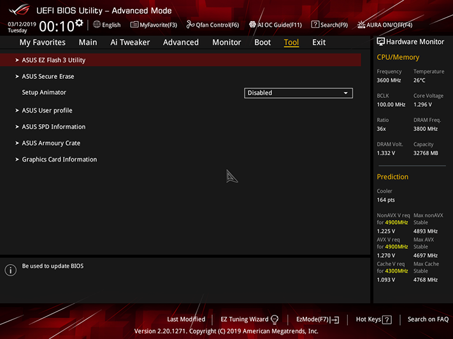453x339 pixels.
Task: Open Hot Keys help icon
Action: (387, 319)
